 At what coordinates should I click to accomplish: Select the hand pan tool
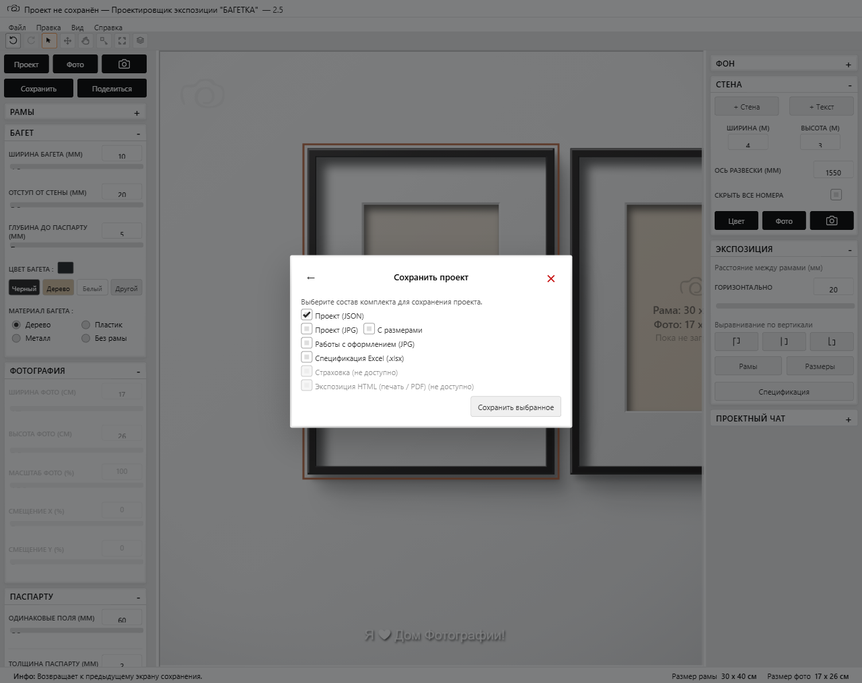tap(85, 40)
